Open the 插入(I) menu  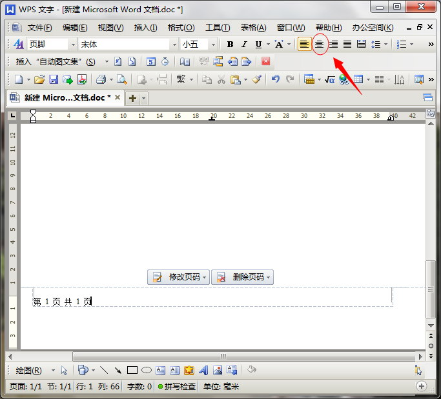pyautogui.click(x=145, y=28)
